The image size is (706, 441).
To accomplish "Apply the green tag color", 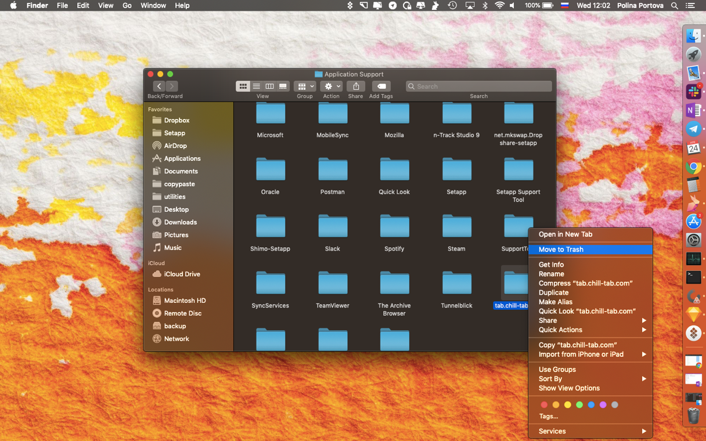I will pyautogui.click(x=579, y=405).
